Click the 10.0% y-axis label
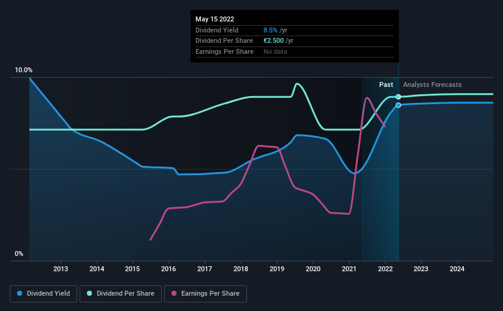 [23, 70]
